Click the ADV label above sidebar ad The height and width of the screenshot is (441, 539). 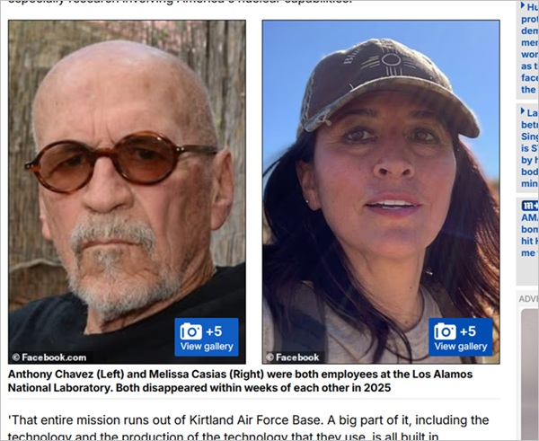click(528, 299)
